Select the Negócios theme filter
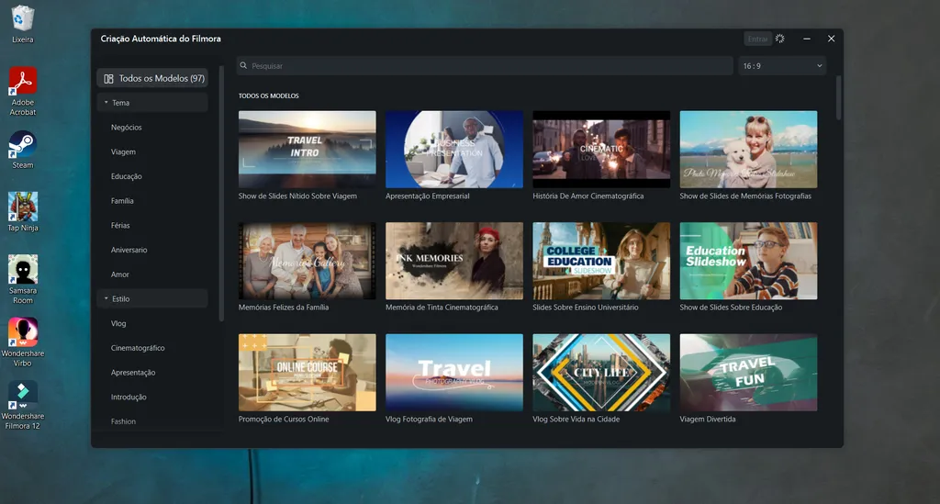 click(127, 128)
